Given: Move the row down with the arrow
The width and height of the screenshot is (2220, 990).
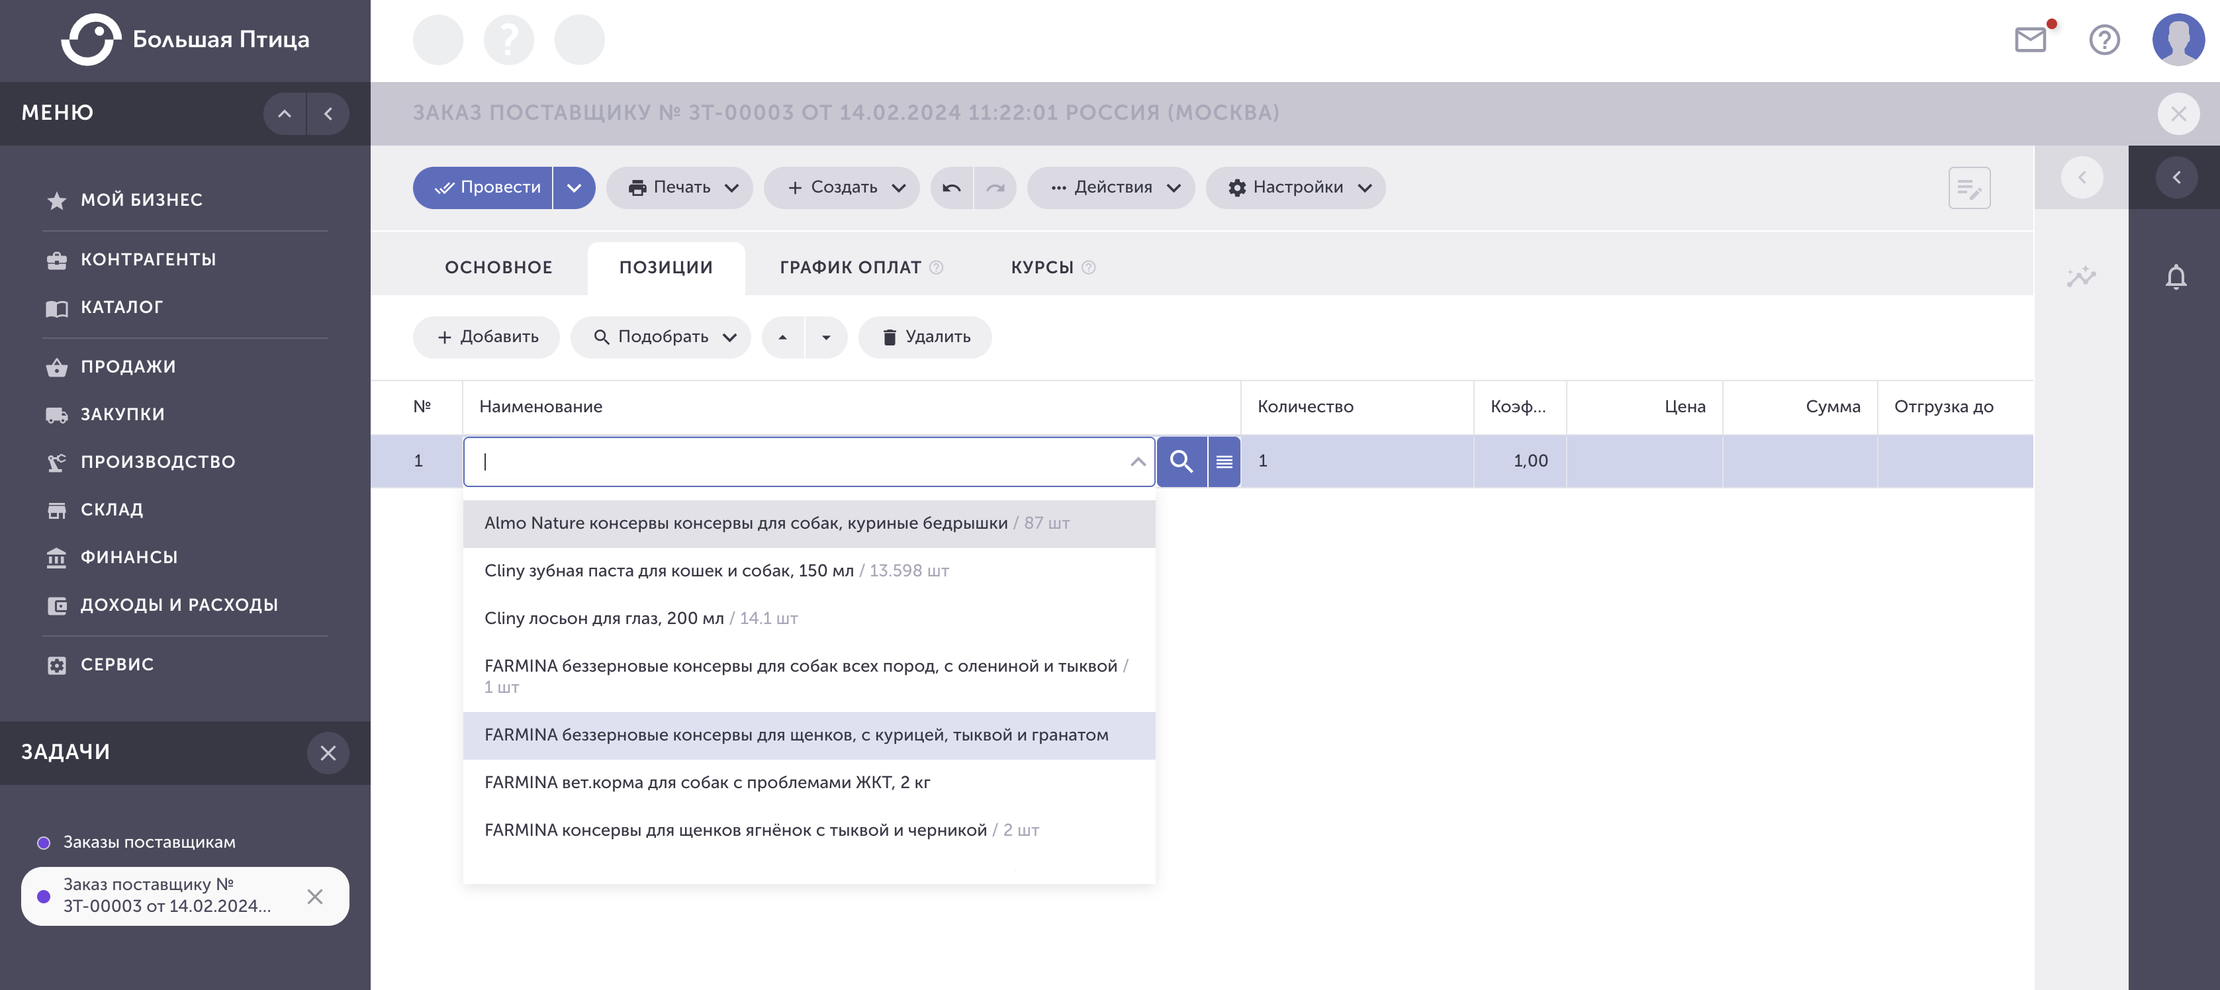Looking at the screenshot, I should point(827,337).
